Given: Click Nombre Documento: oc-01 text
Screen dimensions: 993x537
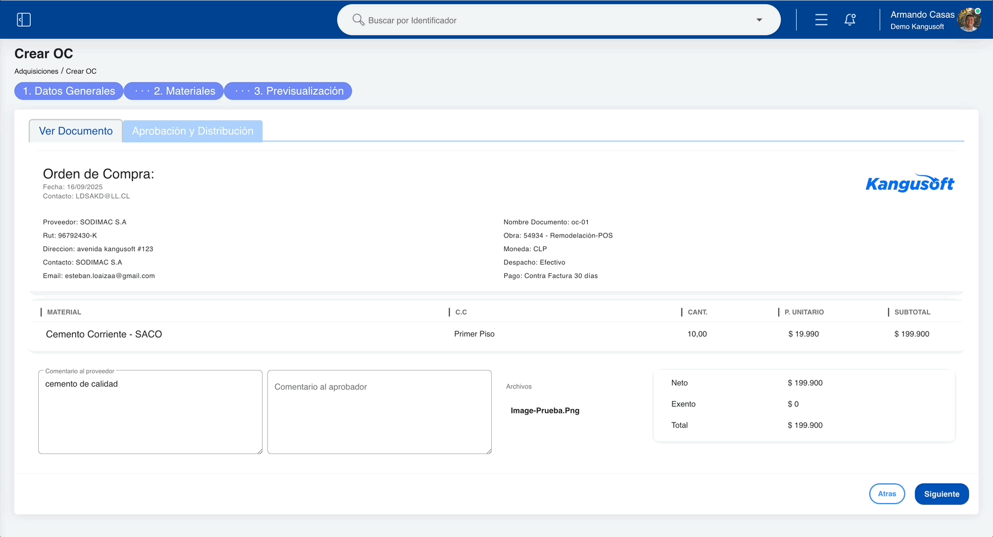Looking at the screenshot, I should click(x=546, y=222).
